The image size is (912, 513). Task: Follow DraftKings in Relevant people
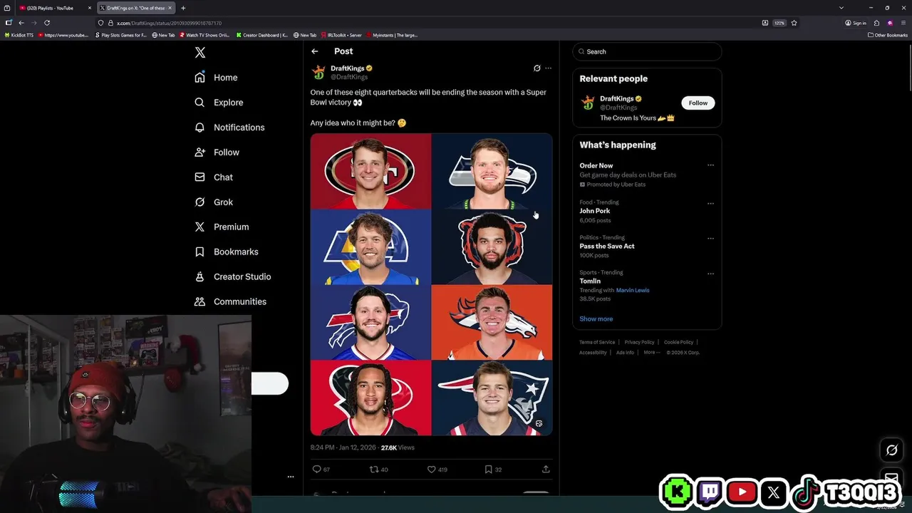(x=698, y=103)
